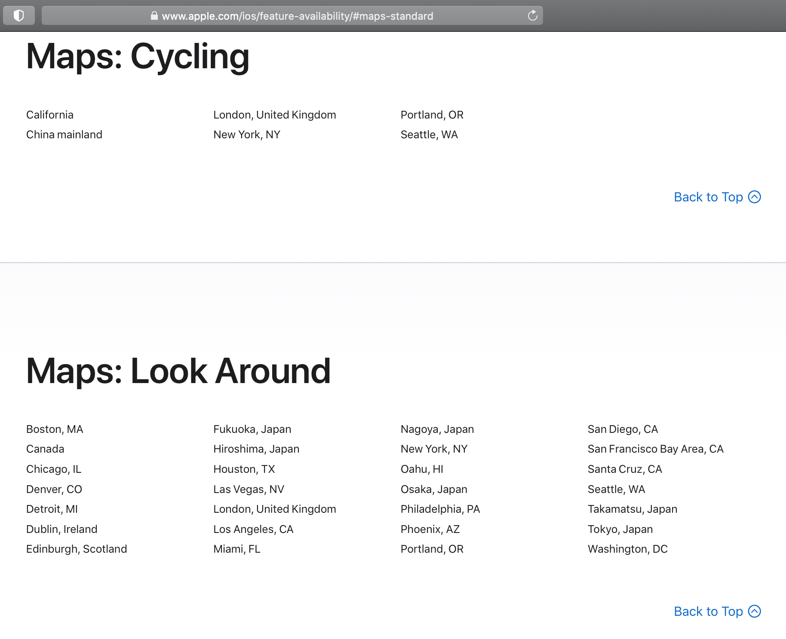The image size is (786, 639).
Task: Click the arrow icon beside Look Around's Back to Top
Action: click(x=755, y=612)
